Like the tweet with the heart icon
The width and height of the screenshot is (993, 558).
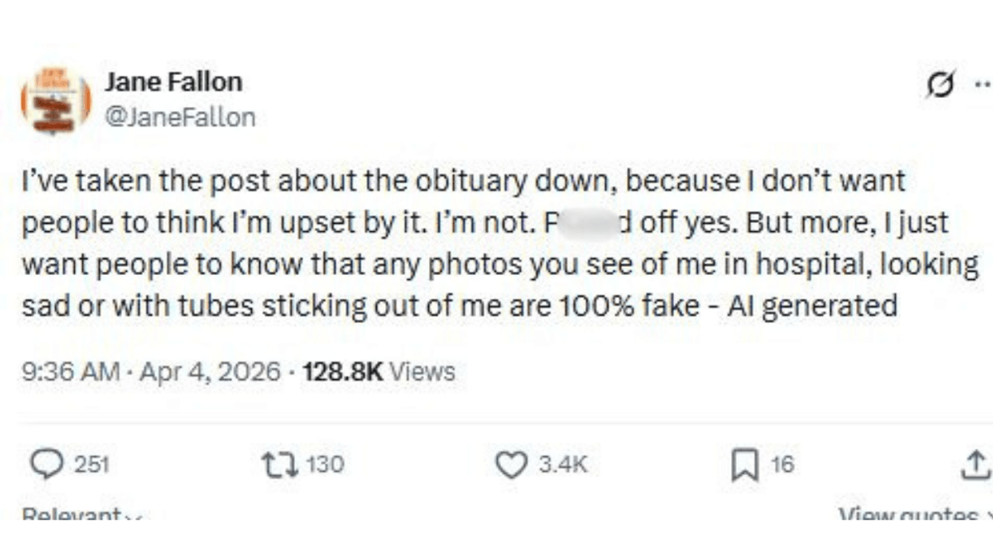(511, 465)
